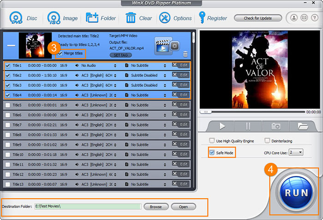
Task: Click the output file name ACT_OF_VALOR.mp4
Action: point(126,48)
